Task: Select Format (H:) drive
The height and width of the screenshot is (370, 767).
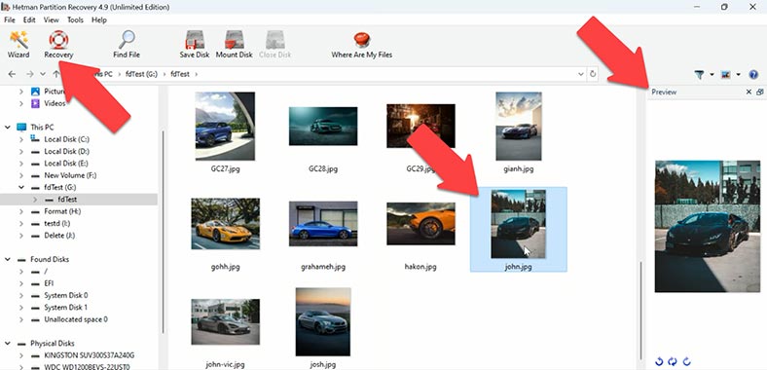Action: [x=62, y=211]
